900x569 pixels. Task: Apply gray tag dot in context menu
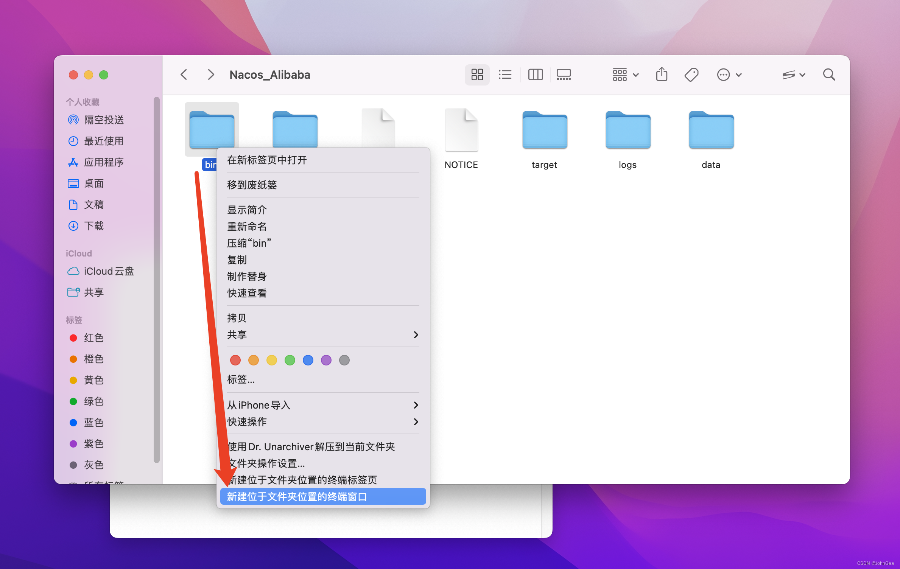click(x=344, y=360)
